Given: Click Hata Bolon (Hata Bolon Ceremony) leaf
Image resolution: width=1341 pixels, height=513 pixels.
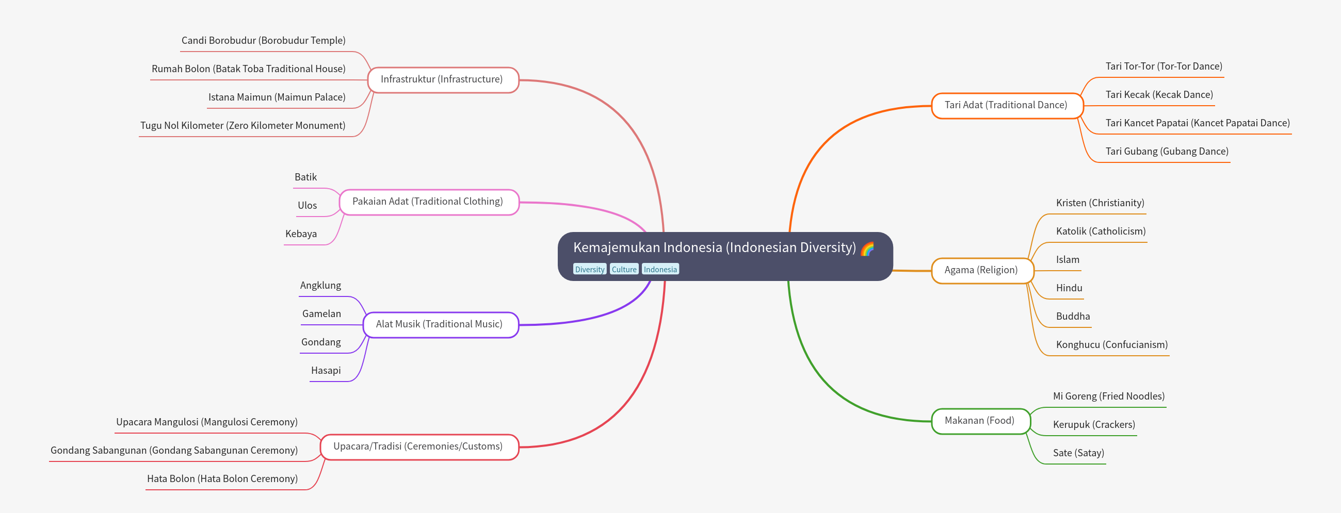Looking at the screenshot, I should pyautogui.click(x=222, y=478).
